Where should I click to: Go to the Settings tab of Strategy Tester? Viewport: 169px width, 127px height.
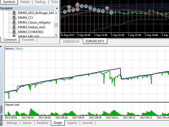(x=12, y=123)
